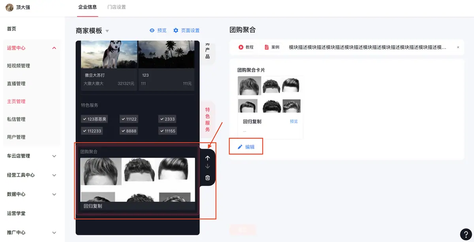Screen dimensions: 474x242
Task: Collapse the 运营中心 section
Action: (x=54, y=48)
